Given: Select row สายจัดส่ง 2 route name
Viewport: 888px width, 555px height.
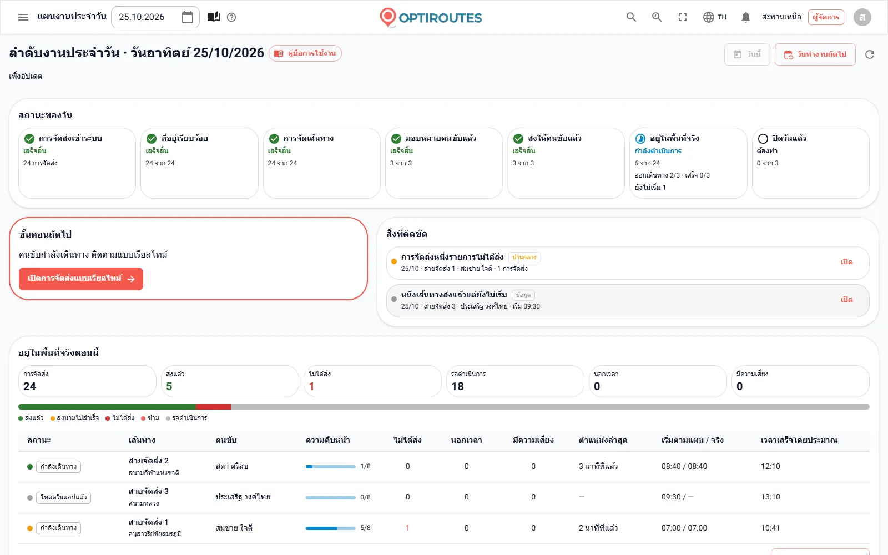Looking at the screenshot, I should coord(148,461).
